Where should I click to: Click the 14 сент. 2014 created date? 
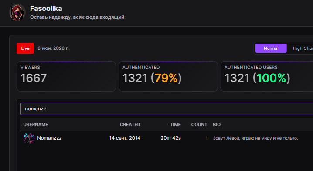click(x=125, y=138)
